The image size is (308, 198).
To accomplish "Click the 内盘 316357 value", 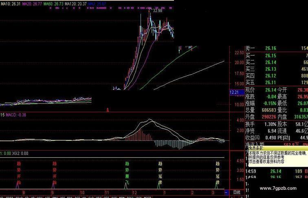I will pyautogui.click(x=301, y=117).
